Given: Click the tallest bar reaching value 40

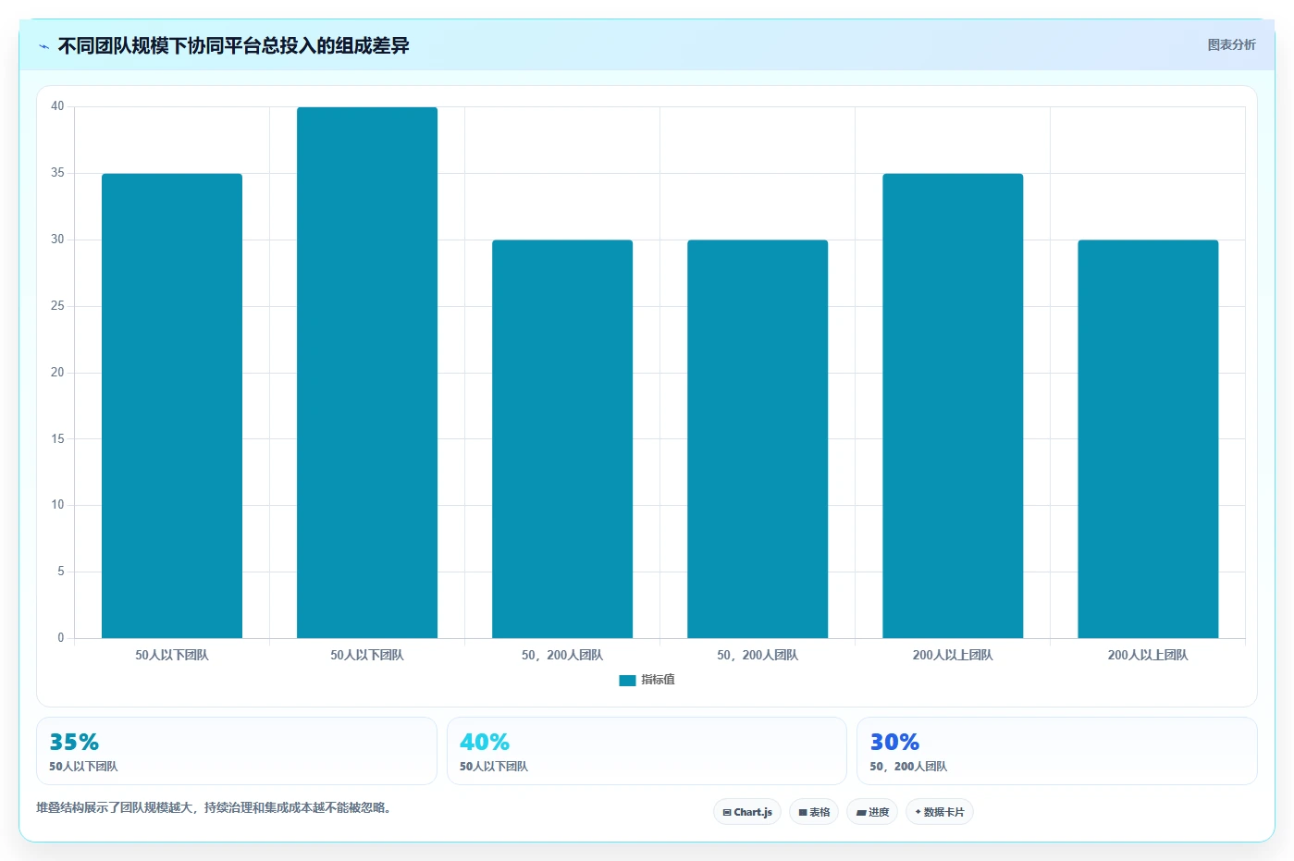Looking at the screenshot, I should [367, 373].
